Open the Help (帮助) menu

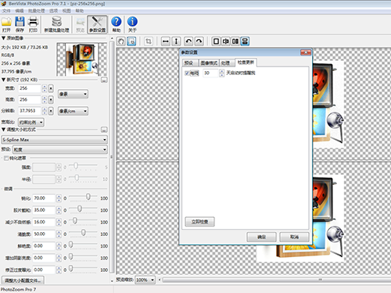point(80,11)
